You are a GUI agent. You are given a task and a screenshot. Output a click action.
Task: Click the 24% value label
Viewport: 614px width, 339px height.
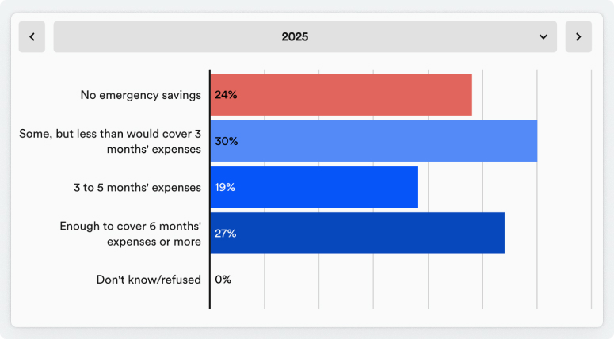click(226, 95)
